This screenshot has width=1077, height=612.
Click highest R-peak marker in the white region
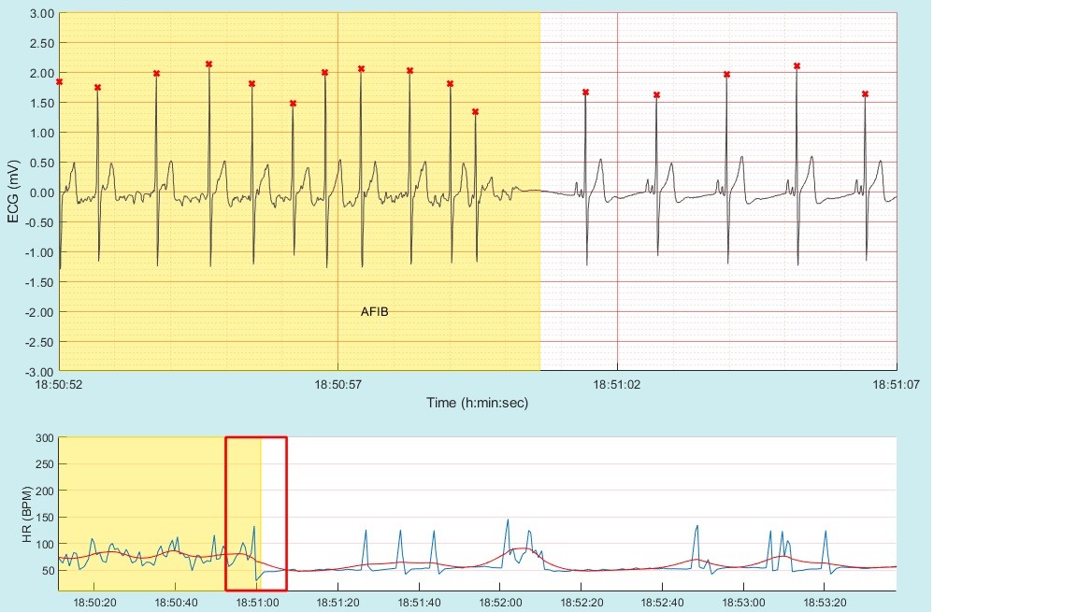click(797, 66)
